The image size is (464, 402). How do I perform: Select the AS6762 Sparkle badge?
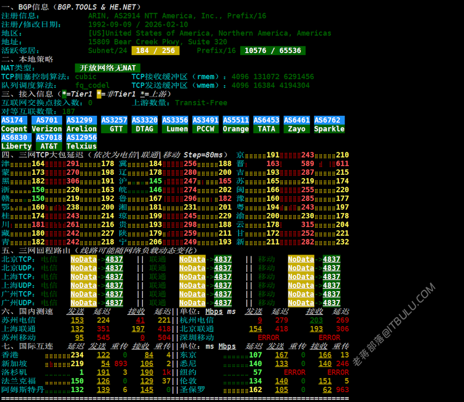329,125
